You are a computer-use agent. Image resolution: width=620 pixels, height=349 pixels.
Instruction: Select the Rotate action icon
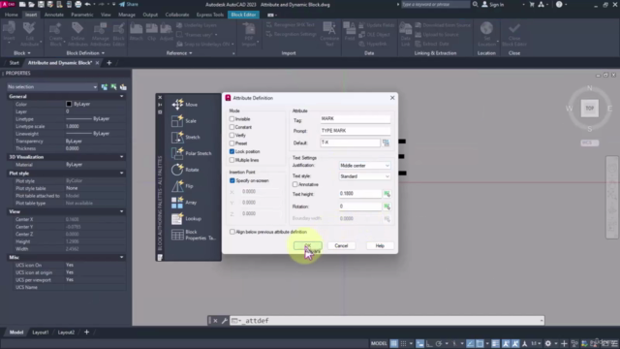click(x=177, y=170)
